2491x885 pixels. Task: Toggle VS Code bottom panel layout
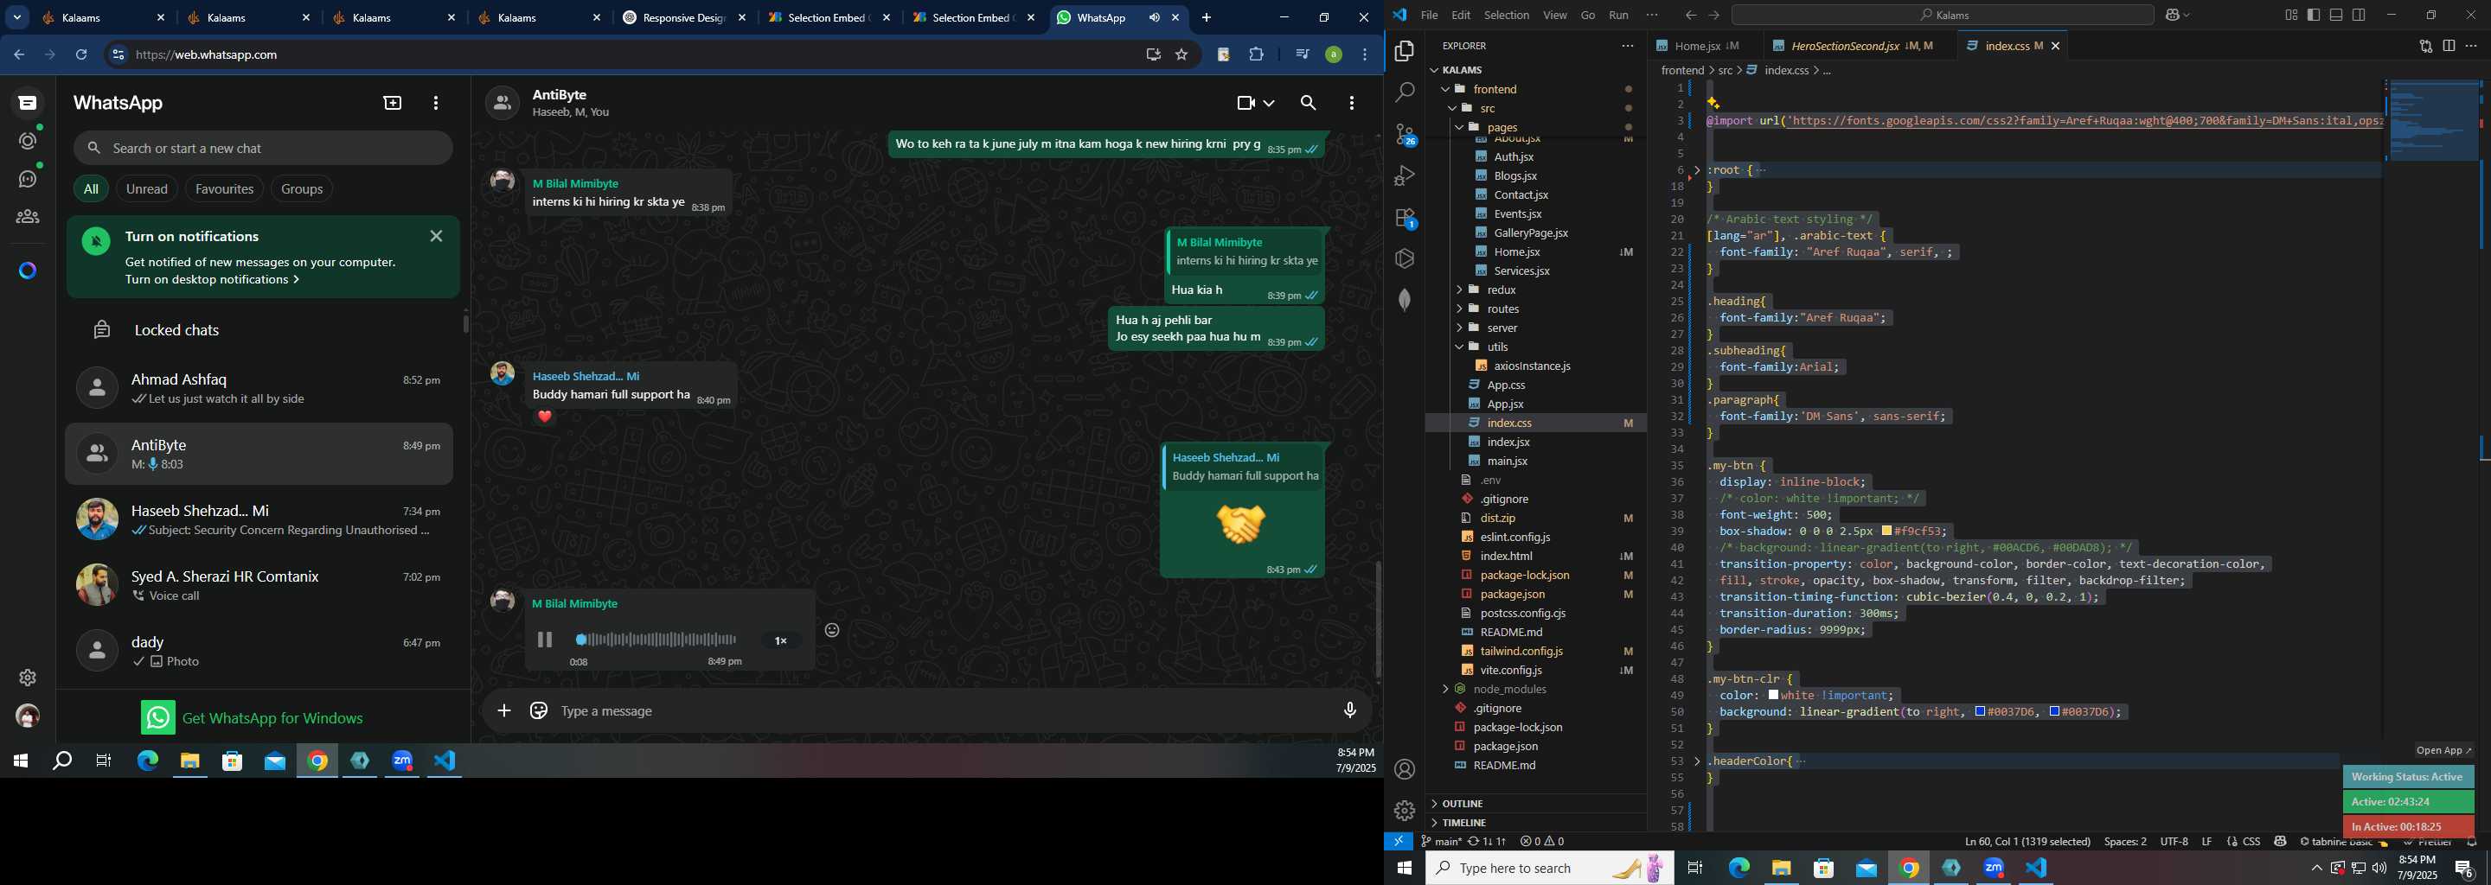[x=2335, y=15]
